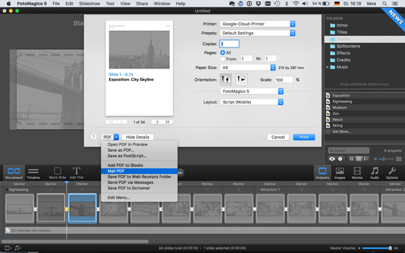The image size is (405, 253).
Task: Choose Mail PDF from menu
Action: click(x=139, y=171)
